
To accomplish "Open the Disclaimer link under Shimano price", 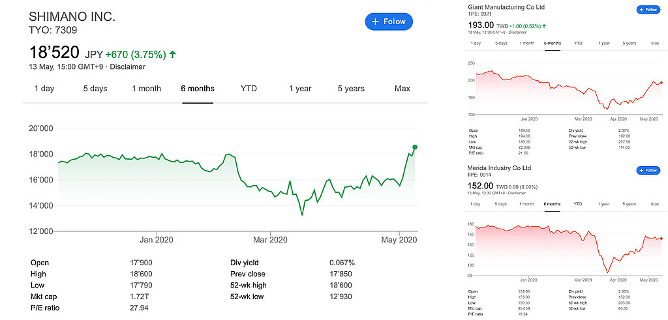I will 127,66.
